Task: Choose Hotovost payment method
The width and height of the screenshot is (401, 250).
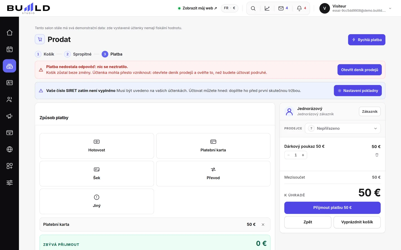Action: click(97, 146)
